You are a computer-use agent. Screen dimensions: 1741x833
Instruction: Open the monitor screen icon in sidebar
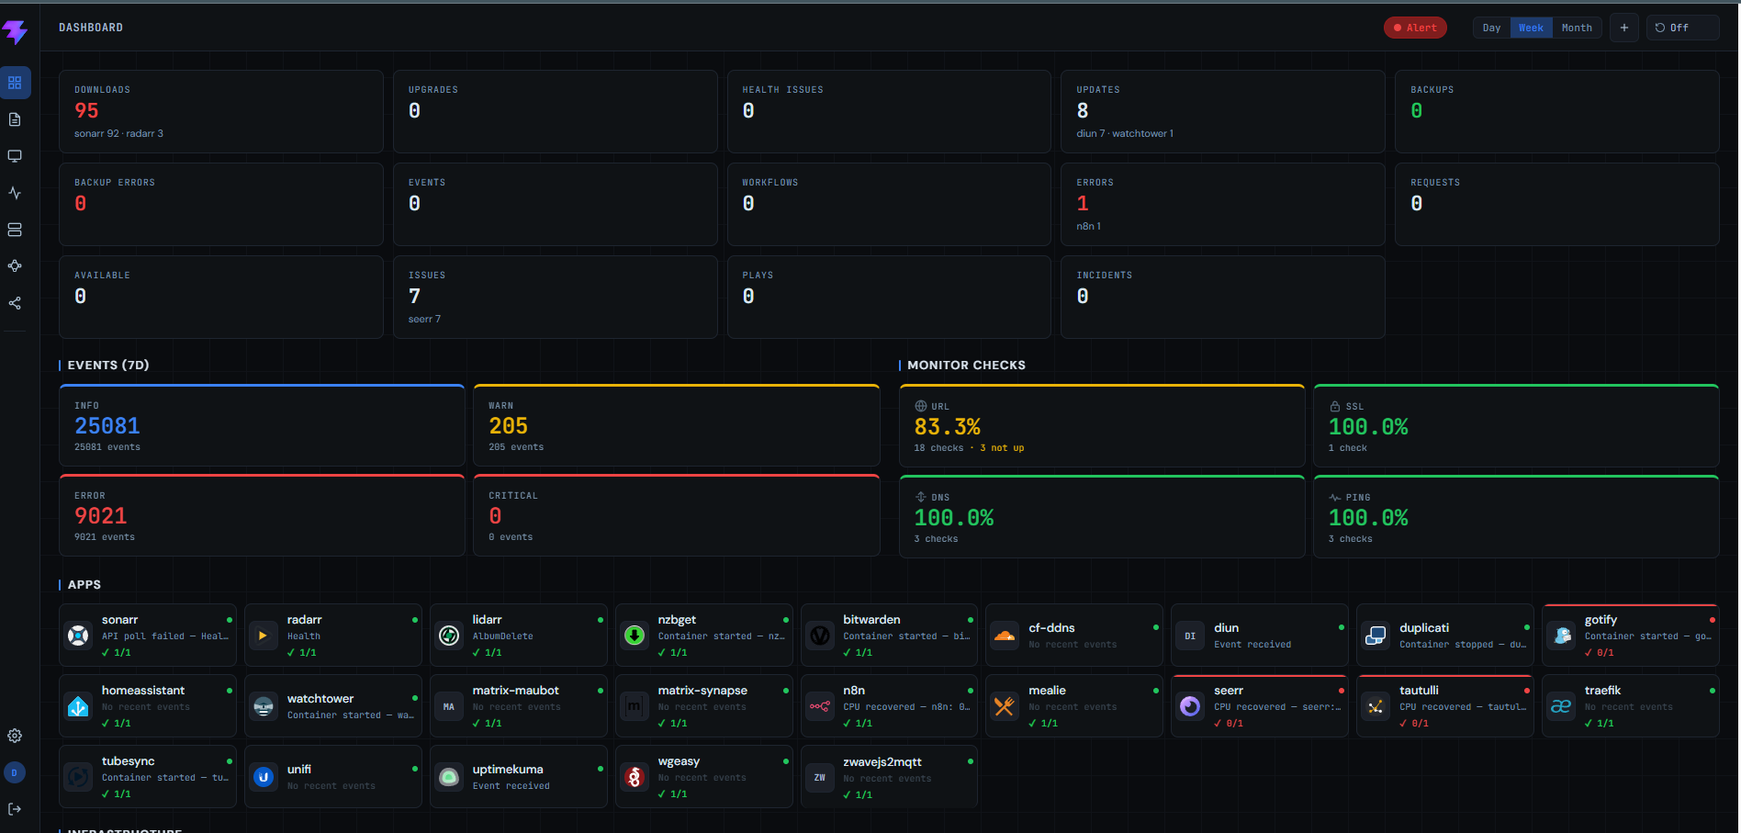pyautogui.click(x=15, y=156)
